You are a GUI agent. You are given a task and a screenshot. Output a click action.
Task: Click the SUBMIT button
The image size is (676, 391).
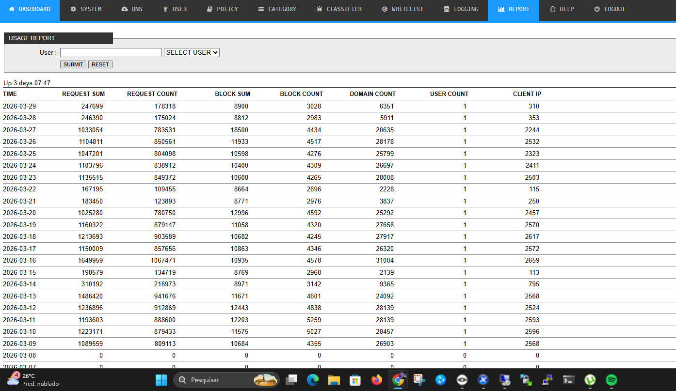(x=73, y=64)
